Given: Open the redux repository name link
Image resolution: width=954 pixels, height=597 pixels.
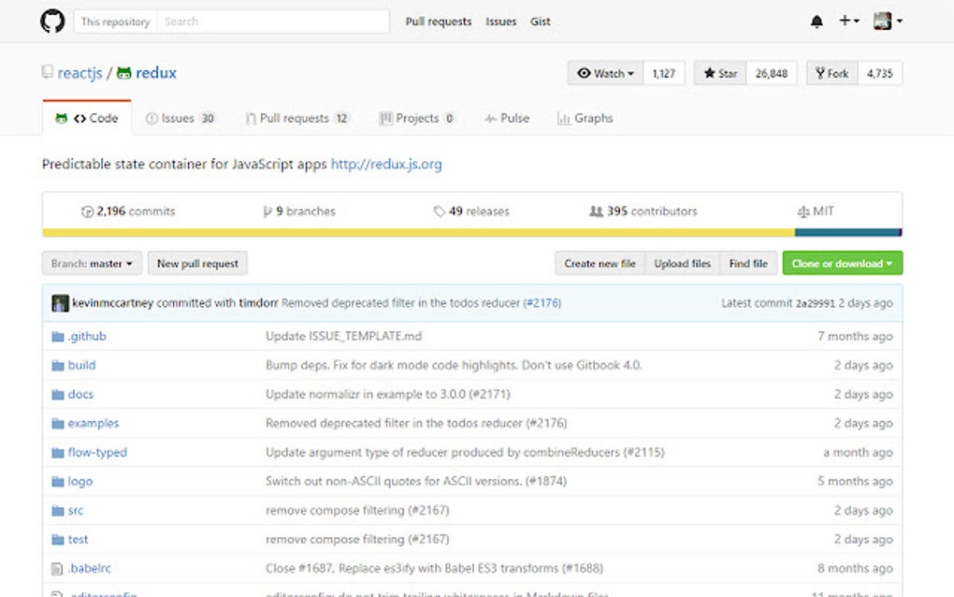Looking at the screenshot, I should coord(156,73).
